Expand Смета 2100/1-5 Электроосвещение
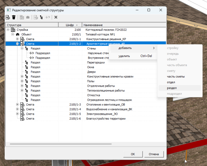The width and height of the screenshot is (207, 166). tap(17, 114)
